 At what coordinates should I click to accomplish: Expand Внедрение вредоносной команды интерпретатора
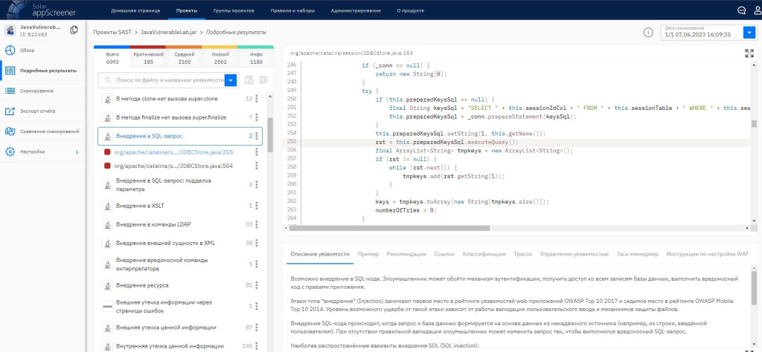(x=162, y=264)
